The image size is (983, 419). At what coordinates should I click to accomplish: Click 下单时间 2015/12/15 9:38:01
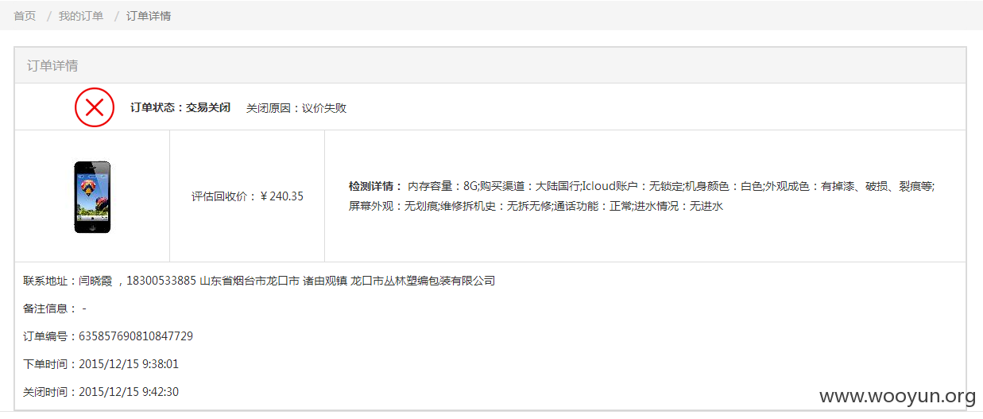click(101, 364)
